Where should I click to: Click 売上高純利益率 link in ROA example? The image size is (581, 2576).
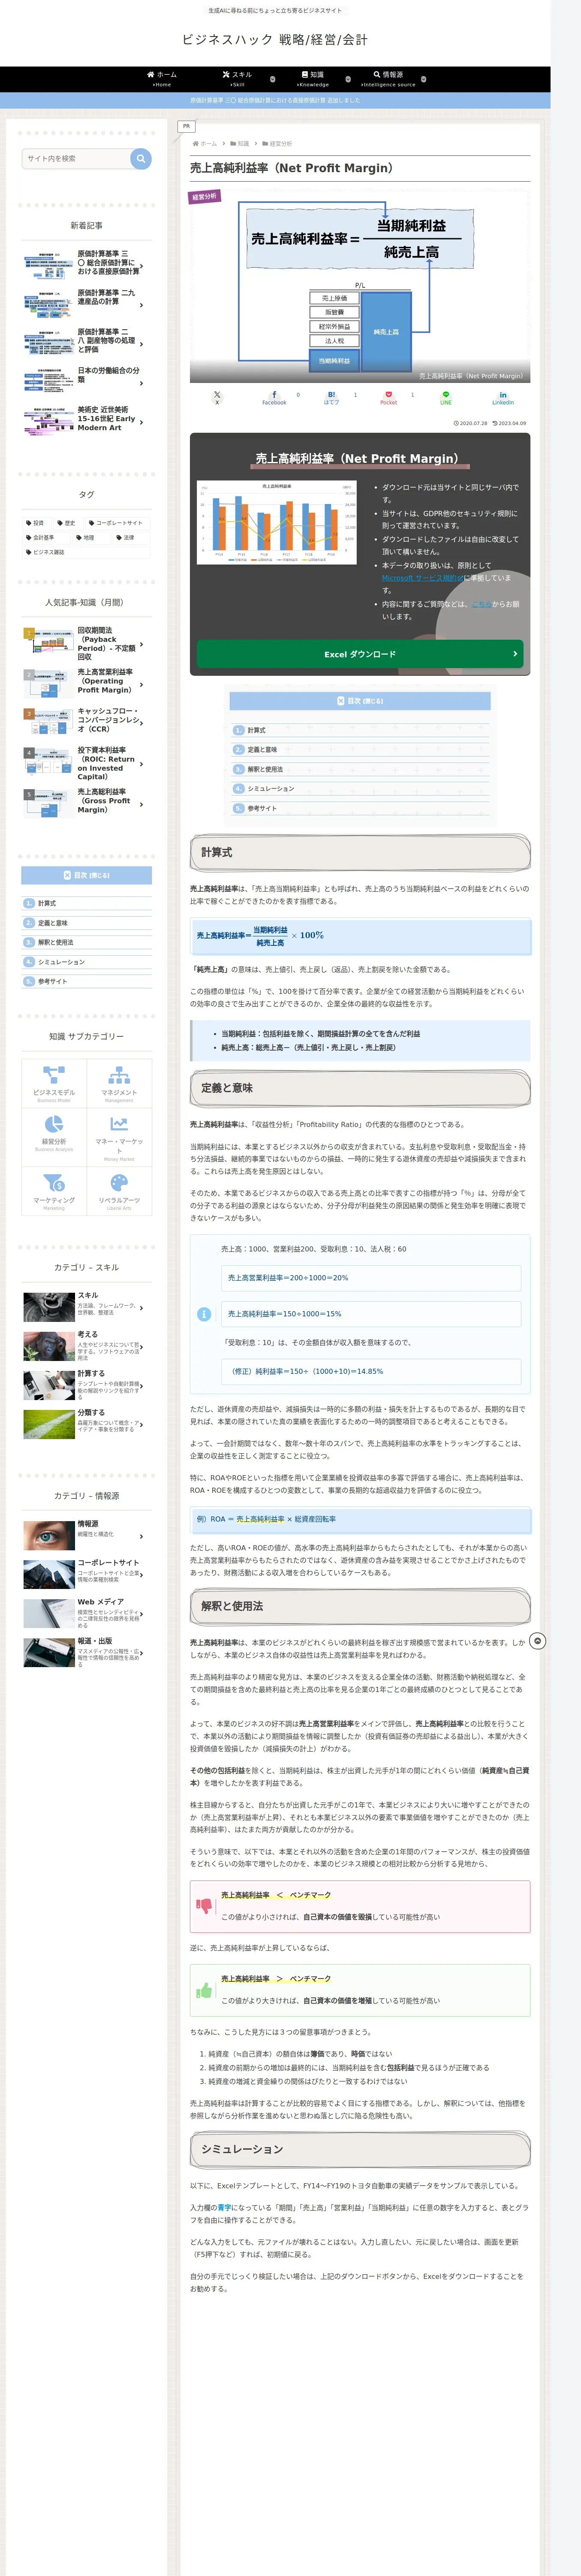coord(261,1519)
